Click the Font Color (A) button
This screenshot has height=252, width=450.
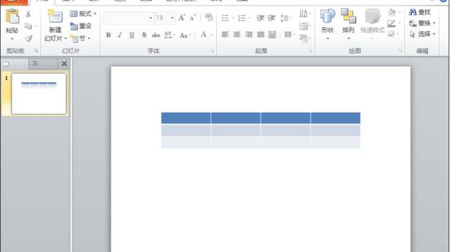tap(203, 35)
